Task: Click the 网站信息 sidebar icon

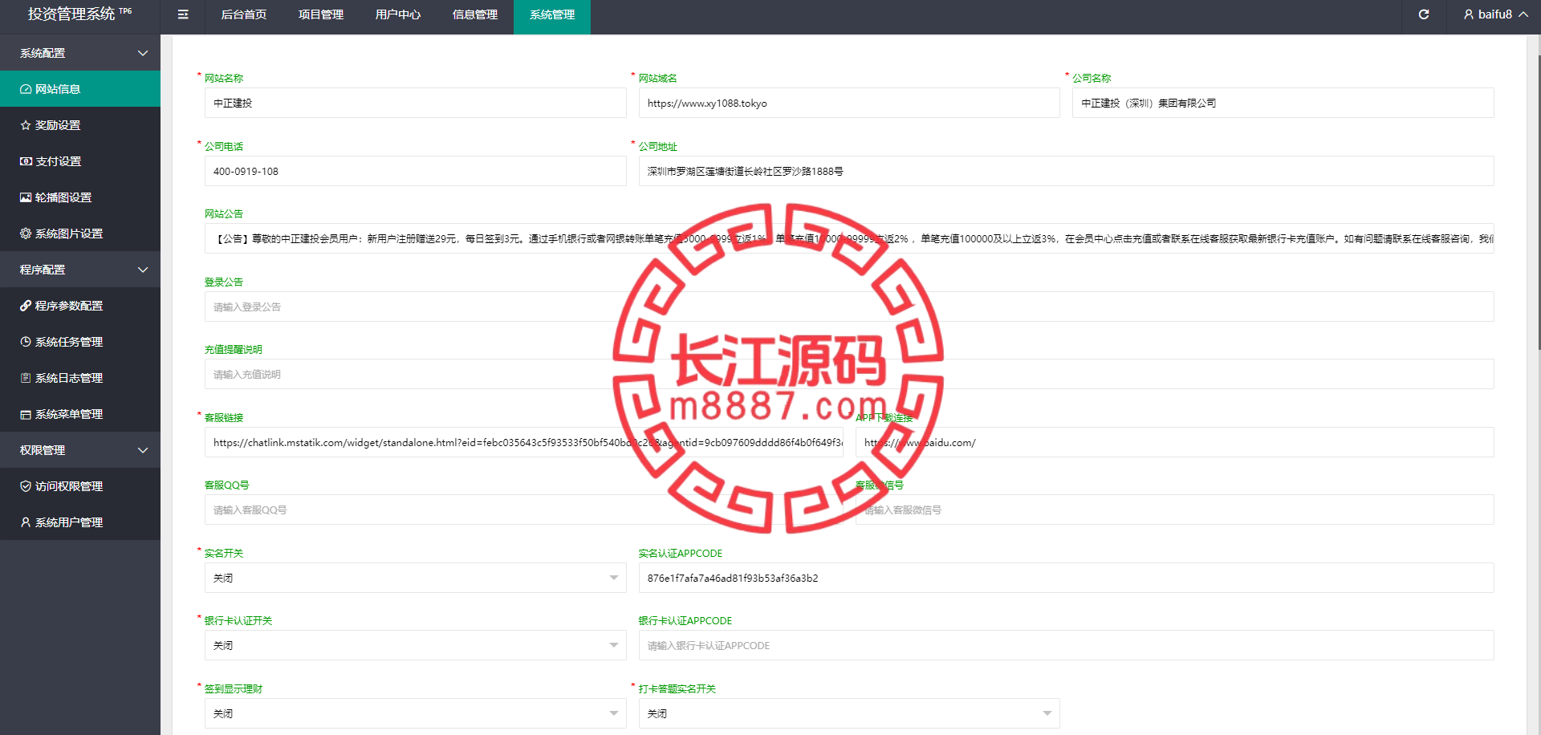Action: [26, 89]
